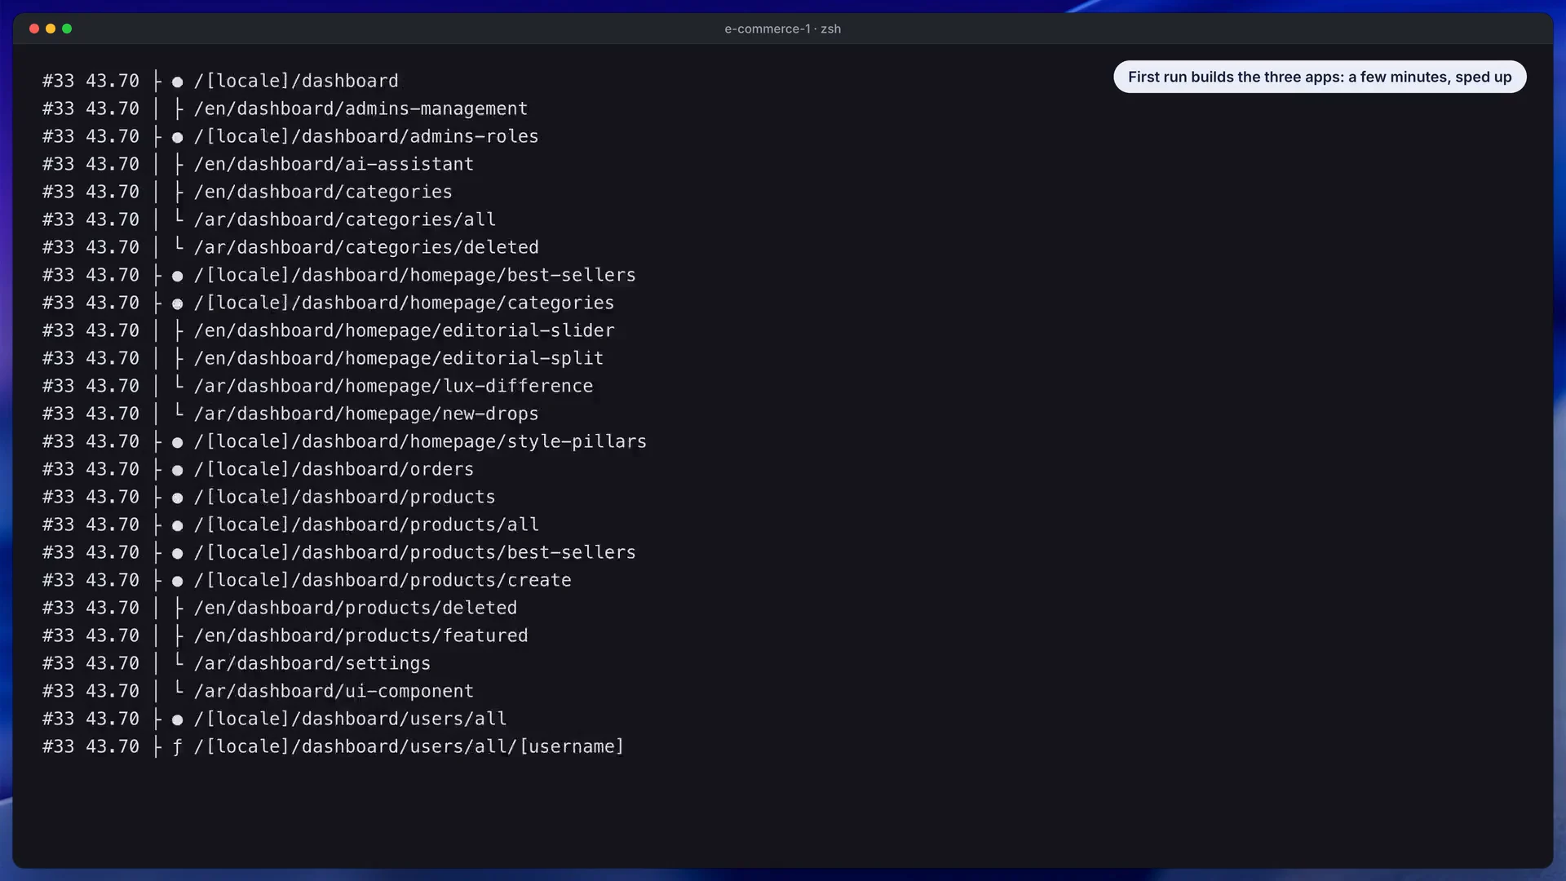Select '/[locale]/dashboard/products/best-sellers' route
The width and height of the screenshot is (1566, 881).
click(x=414, y=552)
